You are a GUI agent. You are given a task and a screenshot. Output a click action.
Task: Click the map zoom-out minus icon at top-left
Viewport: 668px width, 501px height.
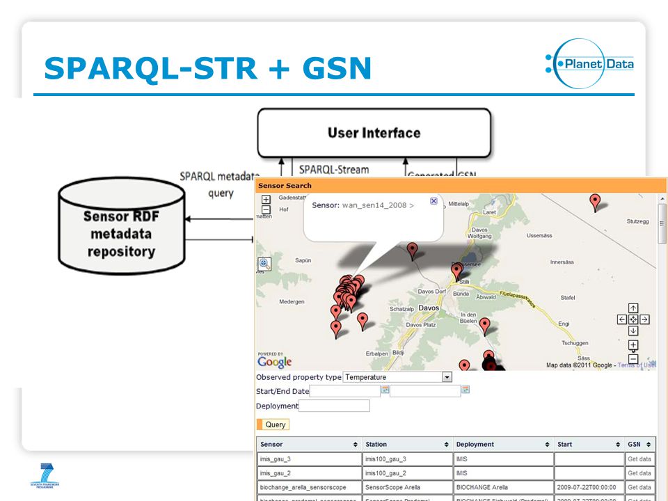(266, 209)
